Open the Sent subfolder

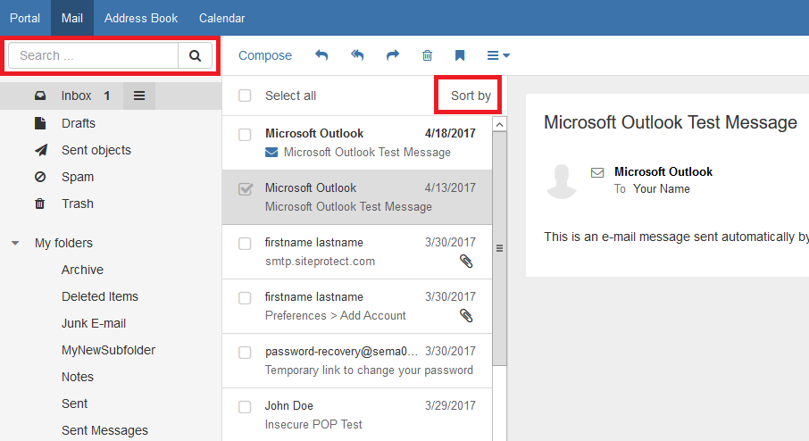(x=74, y=404)
